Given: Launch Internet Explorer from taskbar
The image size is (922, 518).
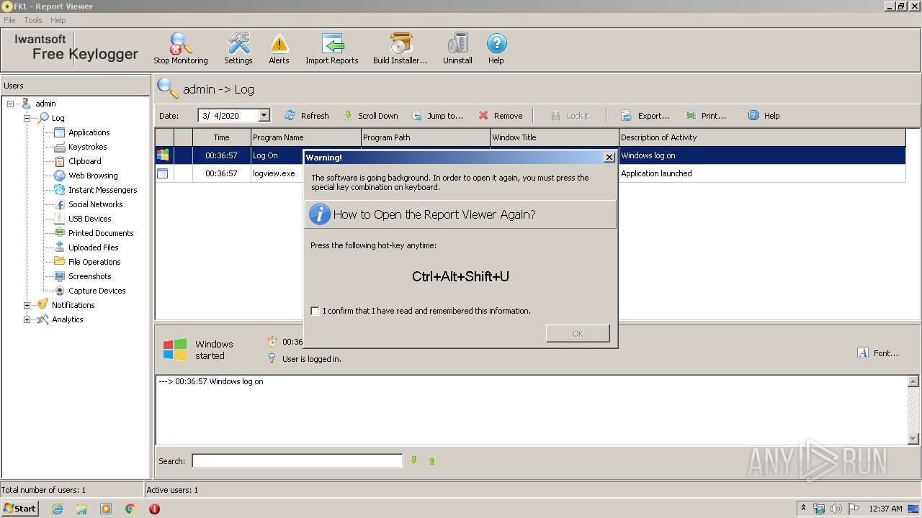Looking at the screenshot, I should [57, 509].
